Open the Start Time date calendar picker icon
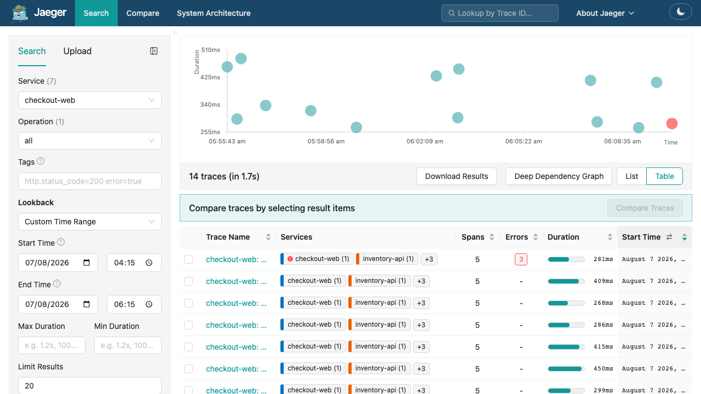The image size is (701, 394). tap(87, 263)
